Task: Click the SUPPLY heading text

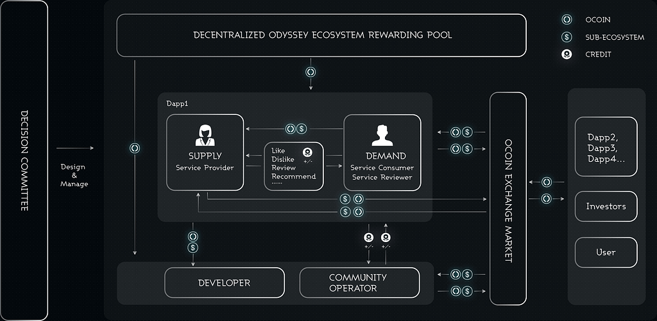Action: point(205,156)
